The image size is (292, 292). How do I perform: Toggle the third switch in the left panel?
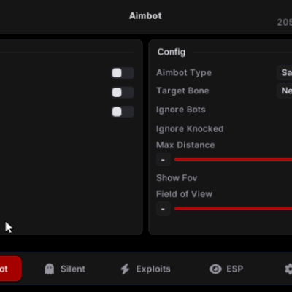(123, 112)
